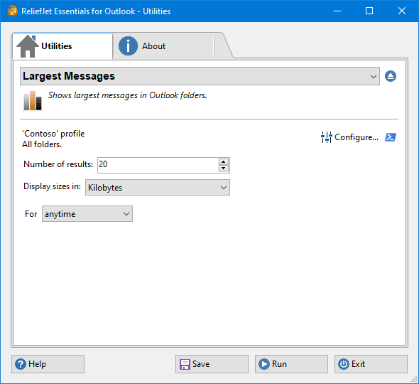This screenshot has height=384, width=419.
Task: Open the Largest Messages utility dropdown
Action: coord(200,76)
